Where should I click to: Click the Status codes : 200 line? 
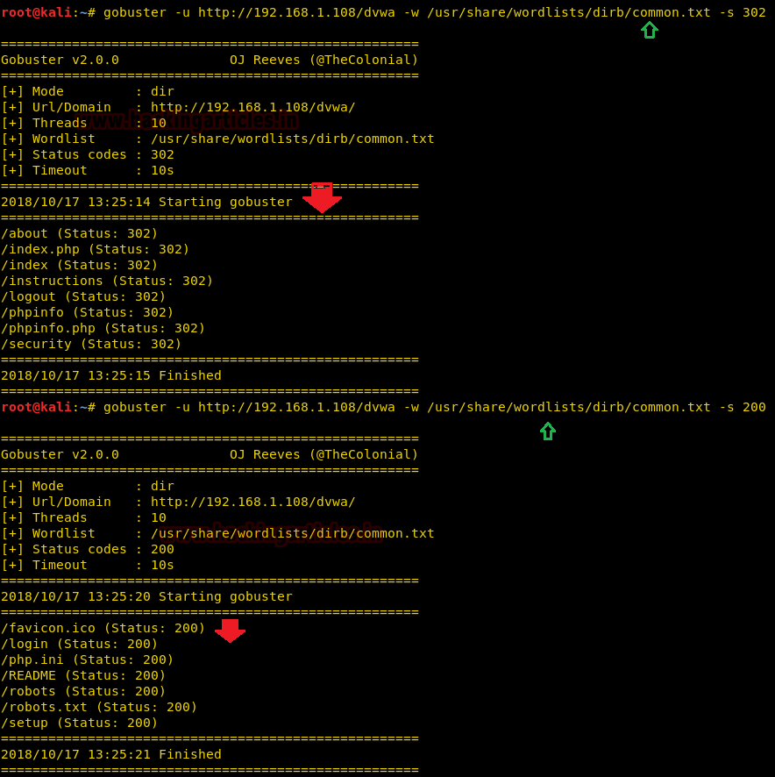tap(88, 549)
